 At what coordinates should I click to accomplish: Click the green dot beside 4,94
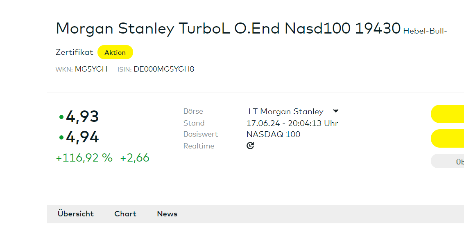pyautogui.click(x=61, y=137)
